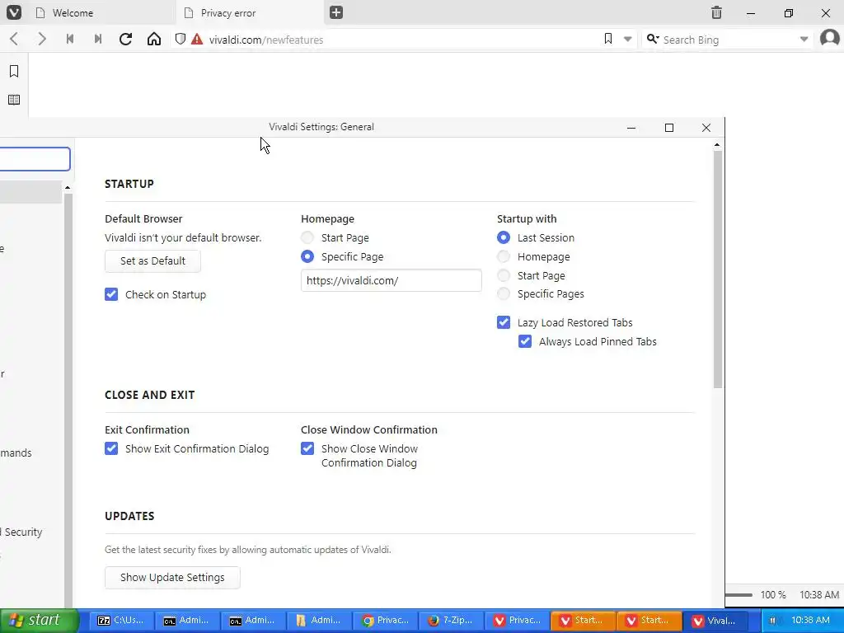Image resolution: width=844 pixels, height=633 pixels.
Task: Select Start Page as homepage
Action: pyautogui.click(x=307, y=237)
